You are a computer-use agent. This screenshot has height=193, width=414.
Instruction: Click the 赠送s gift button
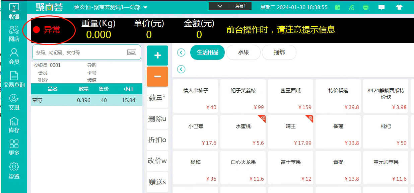point(157,182)
